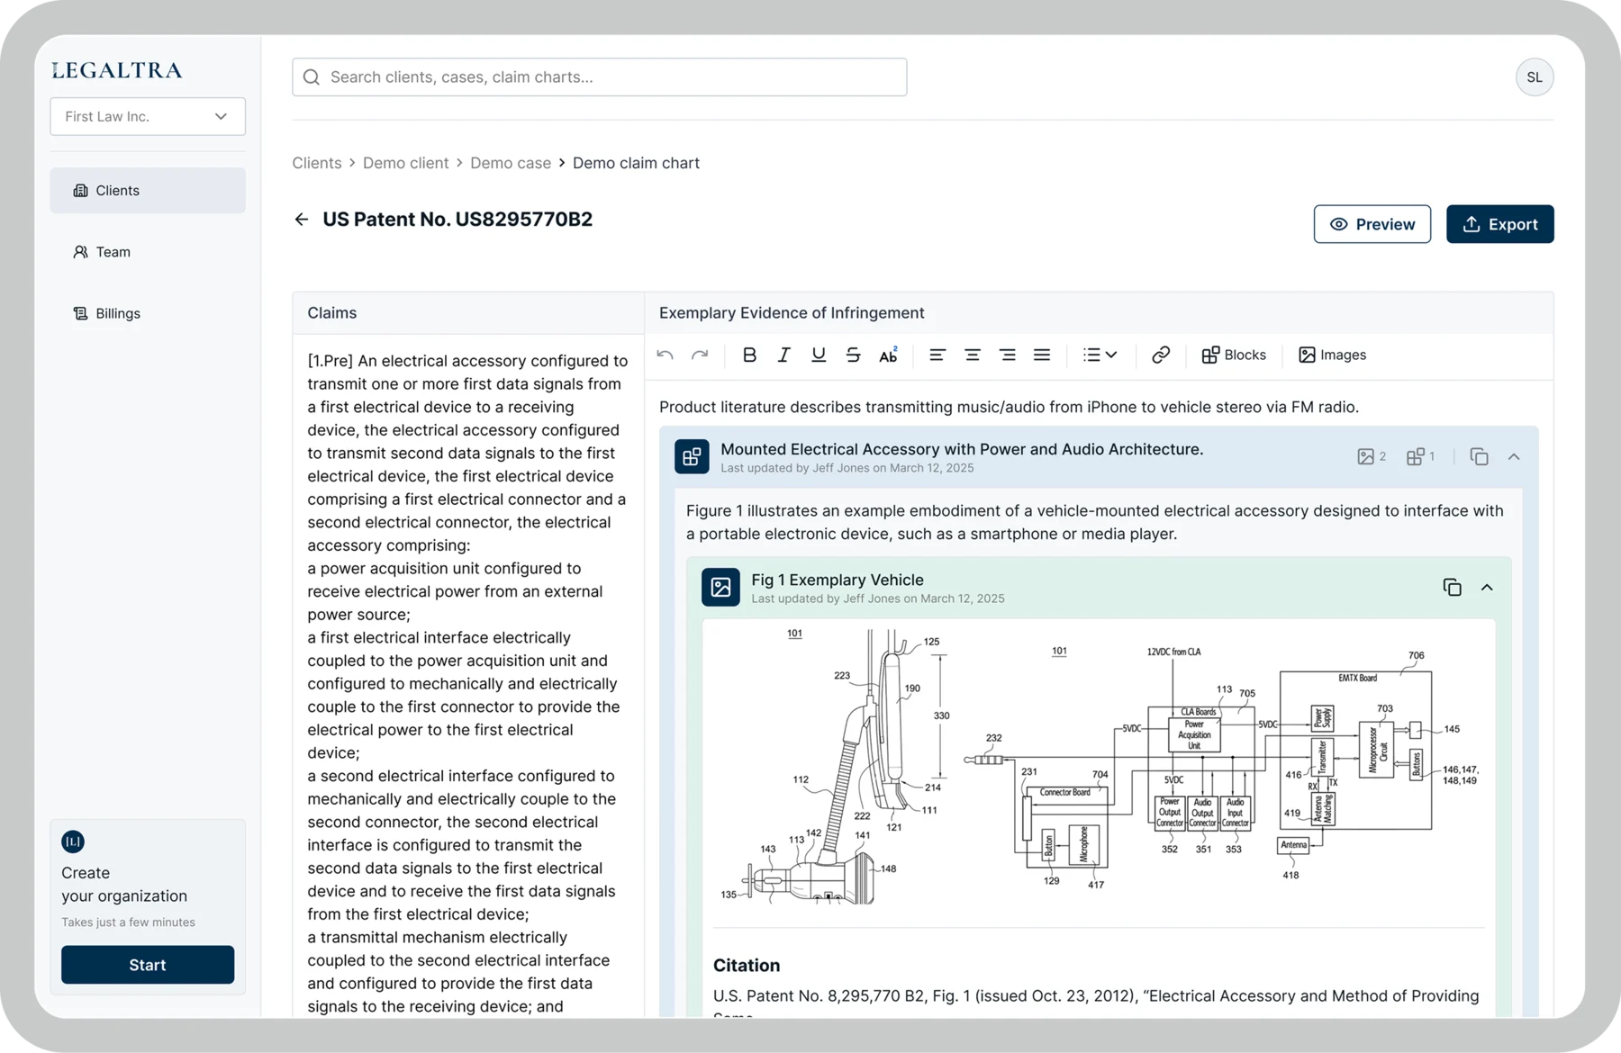Open the Blocks inserter
The image size is (1621, 1053).
point(1234,355)
